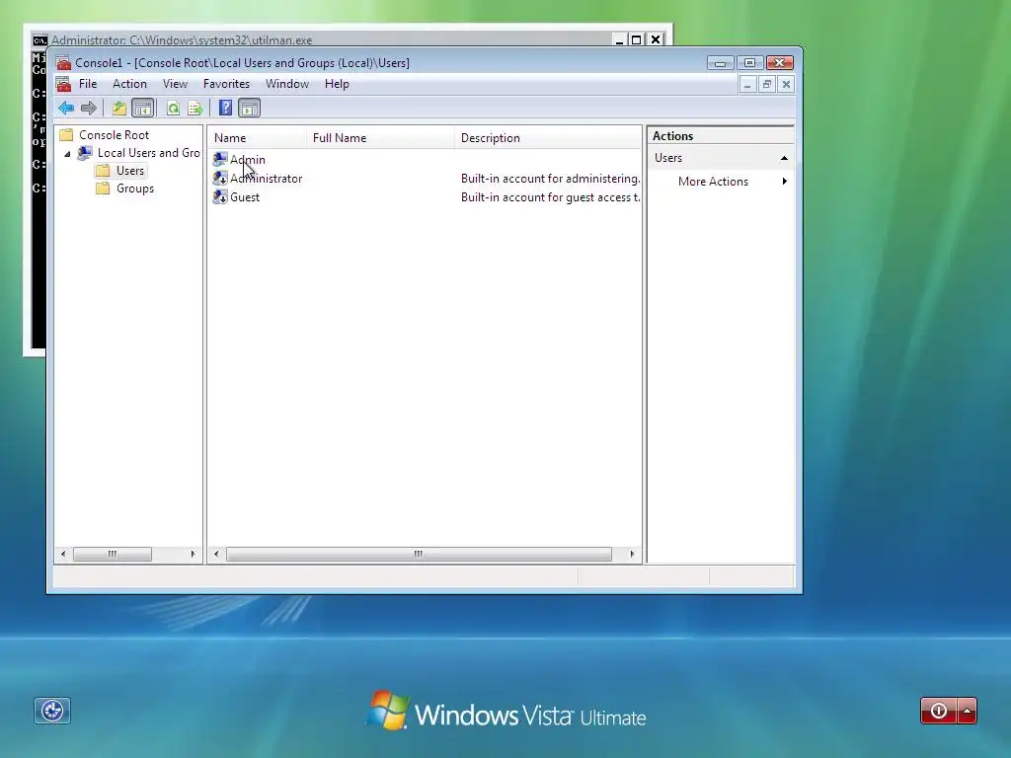Image resolution: width=1011 pixels, height=758 pixels.
Task: Click More Actions in the Actions pane
Action: click(713, 182)
